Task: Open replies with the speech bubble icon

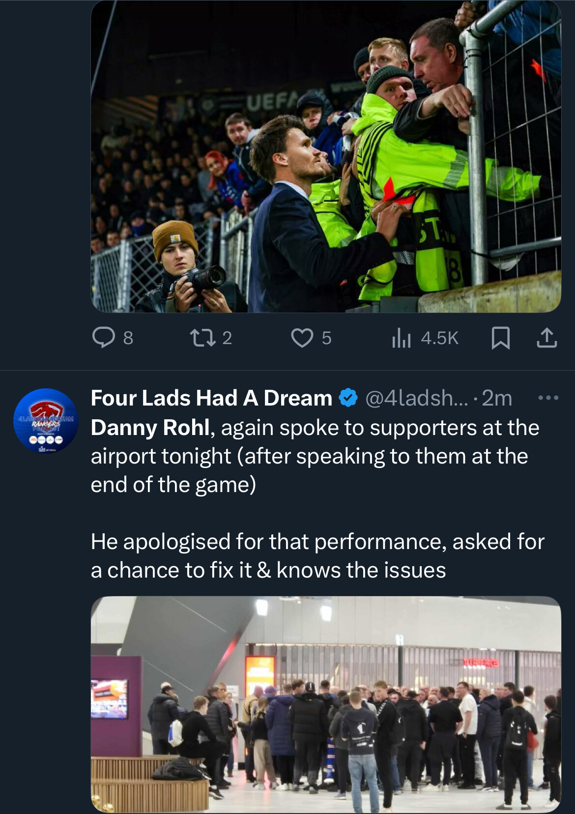Action: [x=104, y=338]
